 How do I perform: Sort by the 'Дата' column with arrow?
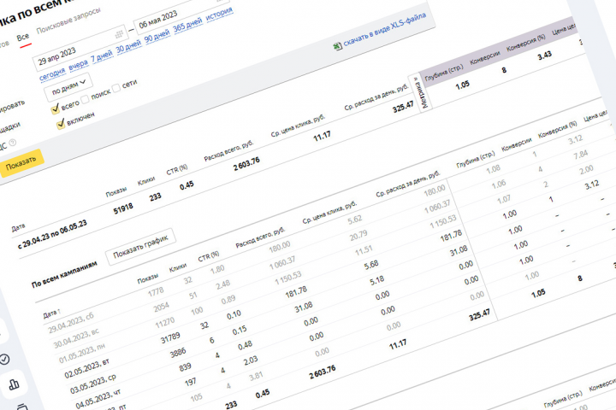[51, 313]
